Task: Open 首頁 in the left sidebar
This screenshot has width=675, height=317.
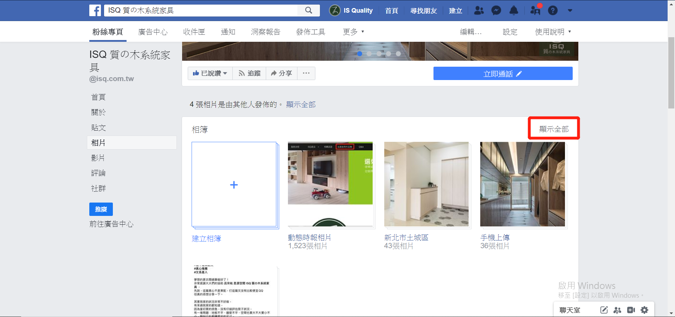Action: 98,97
